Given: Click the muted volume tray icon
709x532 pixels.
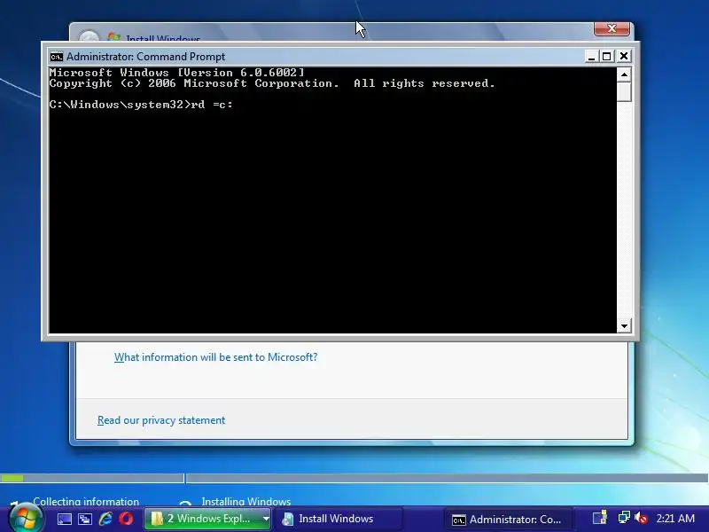Looking at the screenshot, I should tap(641, 518).
